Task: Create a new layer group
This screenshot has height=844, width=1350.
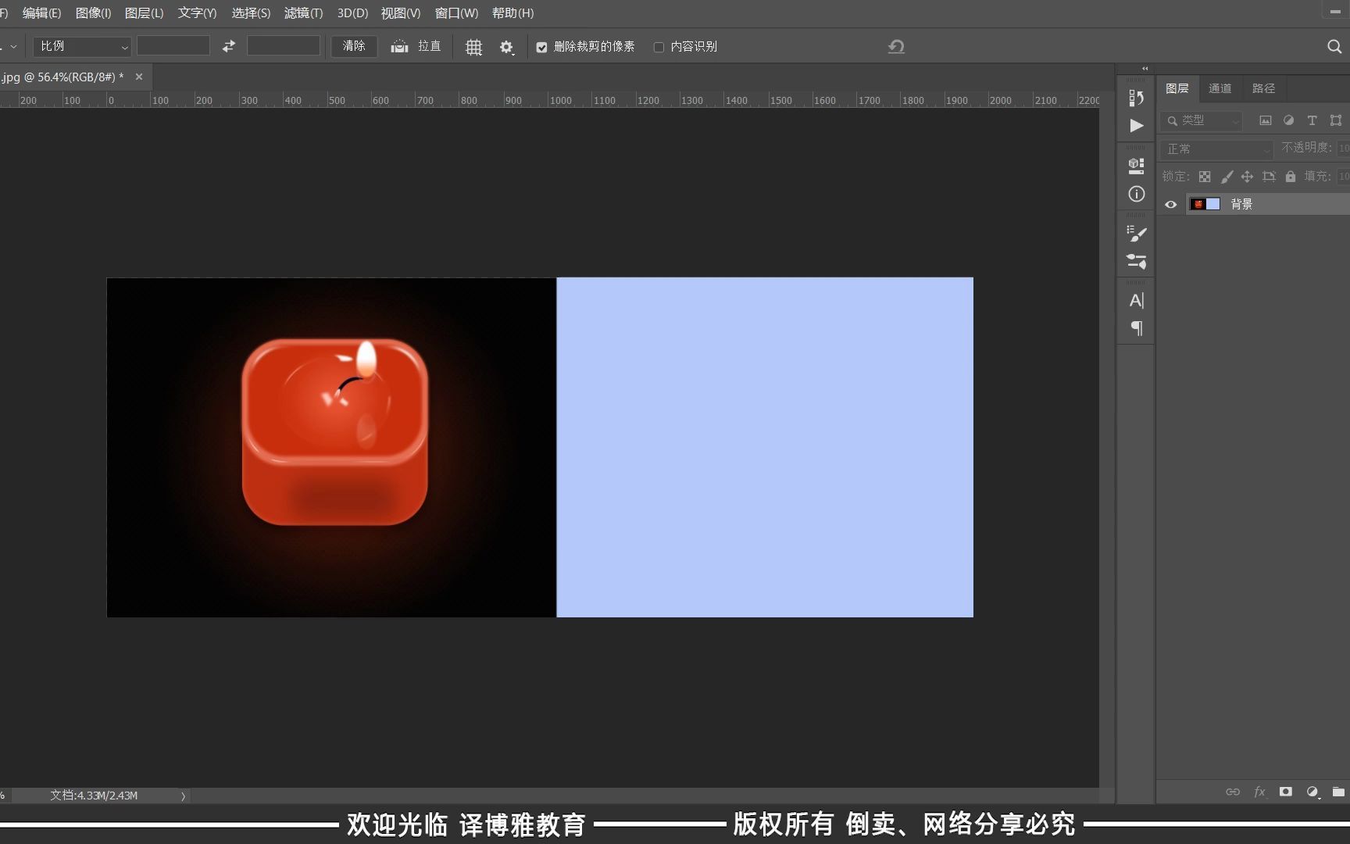Action: [x=1338, y=792]
